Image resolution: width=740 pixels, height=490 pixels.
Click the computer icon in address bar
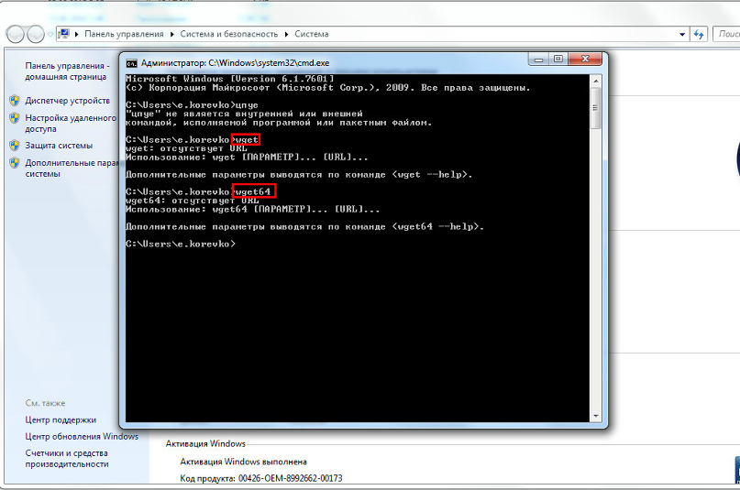pyautogui.click(x=65, y=34)
